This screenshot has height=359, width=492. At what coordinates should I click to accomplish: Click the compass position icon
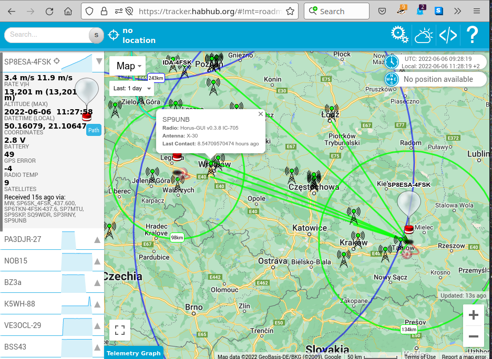[392, 79]
